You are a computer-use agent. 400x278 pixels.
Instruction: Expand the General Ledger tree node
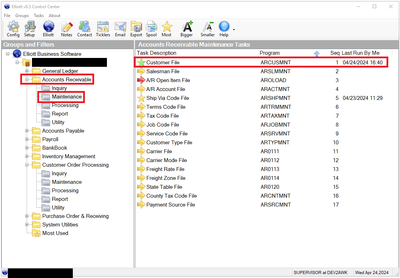[27, 71]
